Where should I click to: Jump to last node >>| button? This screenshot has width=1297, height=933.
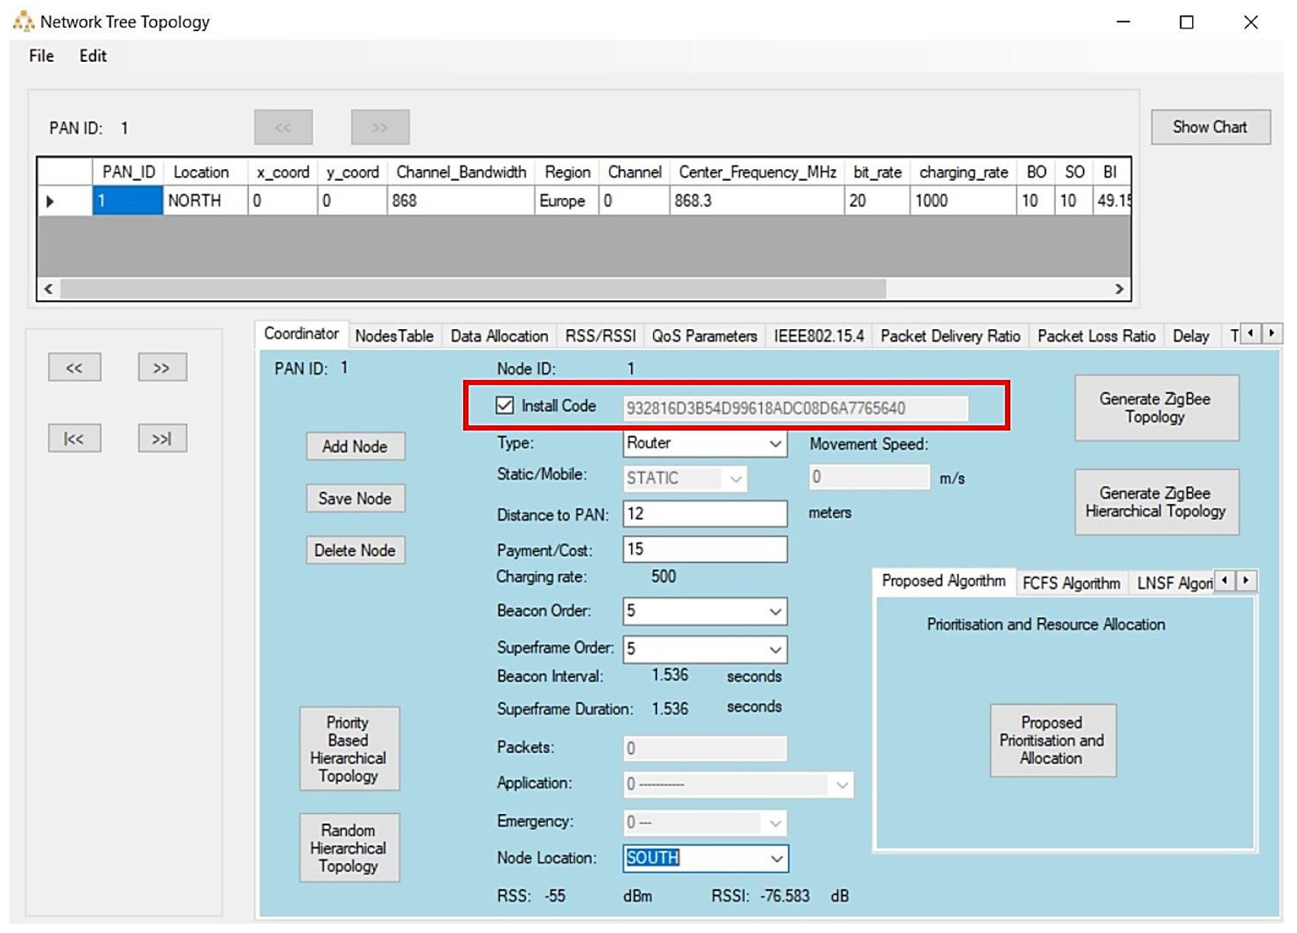point(162,438)
